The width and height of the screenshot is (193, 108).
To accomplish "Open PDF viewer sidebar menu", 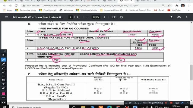I will point(6,17).
